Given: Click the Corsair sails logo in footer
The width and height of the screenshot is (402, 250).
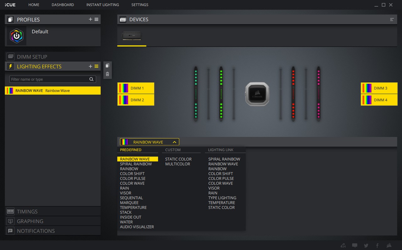Looking at the screenshot, I should tap(389, 246).
